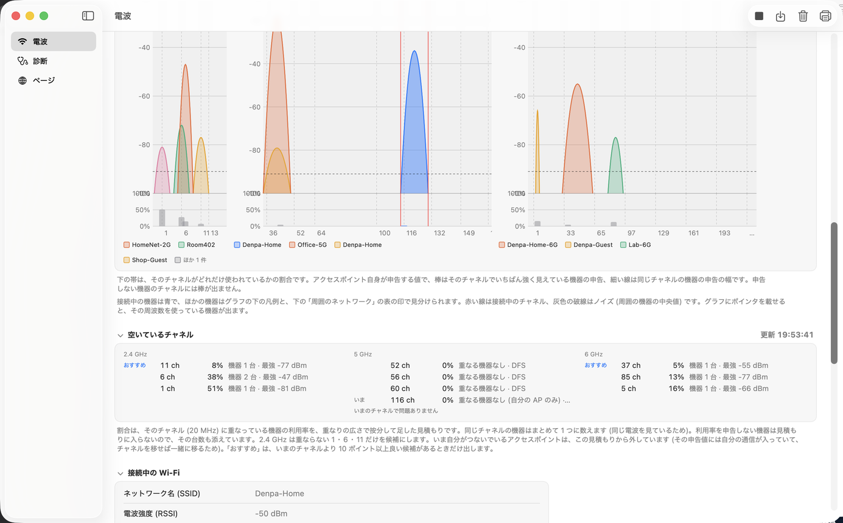Click the Denpa-Home SSID value
The height and width of the screenshot is (523, 843).
pos(279,493)
